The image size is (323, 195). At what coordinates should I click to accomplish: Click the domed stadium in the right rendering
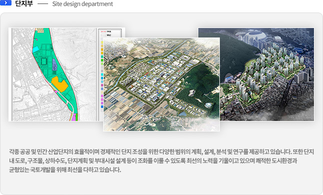[x=255, y=36]
